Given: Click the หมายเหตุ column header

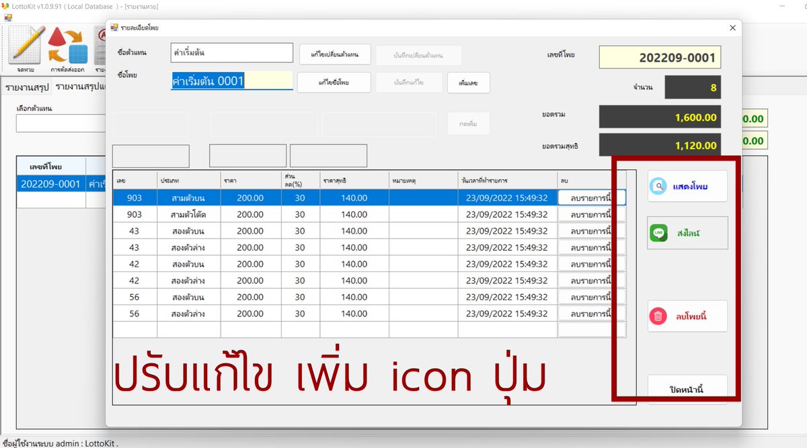Looking at the screenshot, I should 424,180.
